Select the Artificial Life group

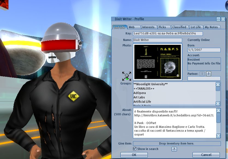(x=142, y=102)
